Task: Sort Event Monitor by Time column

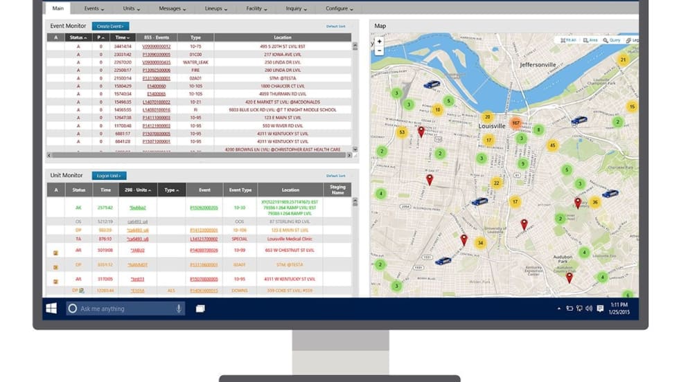Action: (x=122, y=37)
